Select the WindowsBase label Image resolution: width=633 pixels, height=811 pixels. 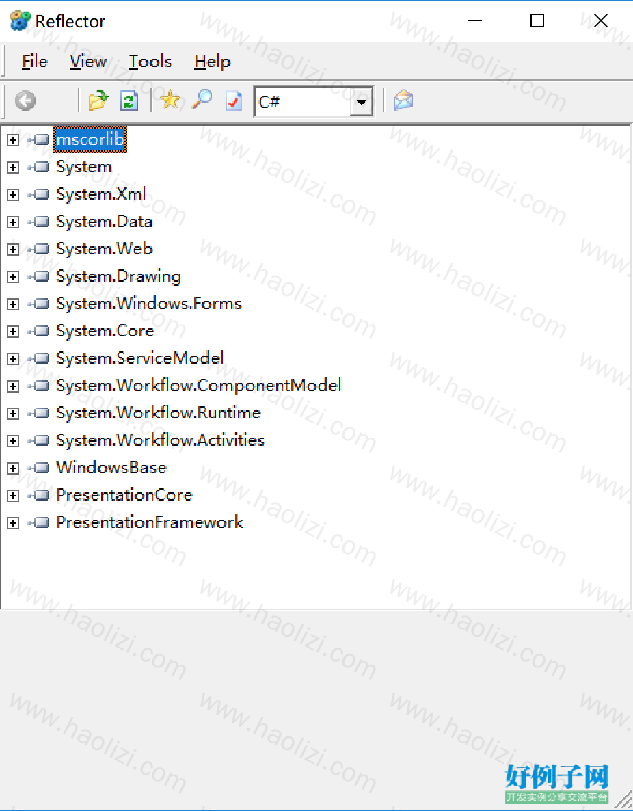coord(111,468)
